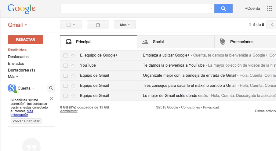Tick the select-all checkbox in toolbar
276x151 pixels.
(68, 25)
